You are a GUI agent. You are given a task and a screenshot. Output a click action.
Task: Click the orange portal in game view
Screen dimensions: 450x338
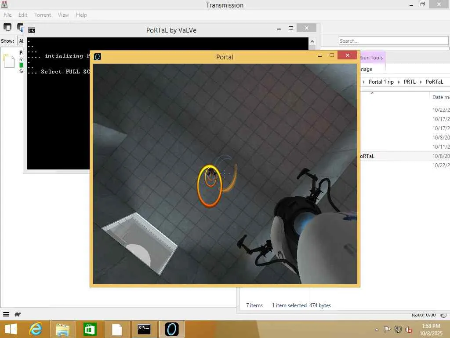(210, 186)
